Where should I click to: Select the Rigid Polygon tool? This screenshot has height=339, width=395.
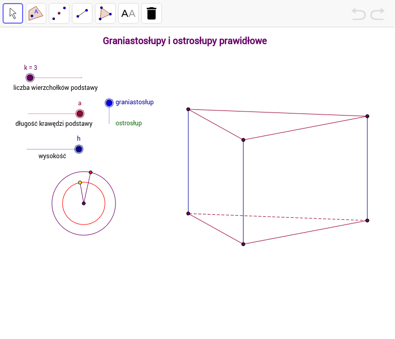click(105, 13)
